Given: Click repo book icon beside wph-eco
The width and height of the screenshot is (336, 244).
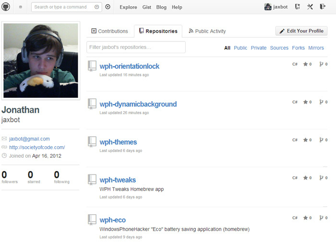Looking at the screenshot, I should [92, 220].
